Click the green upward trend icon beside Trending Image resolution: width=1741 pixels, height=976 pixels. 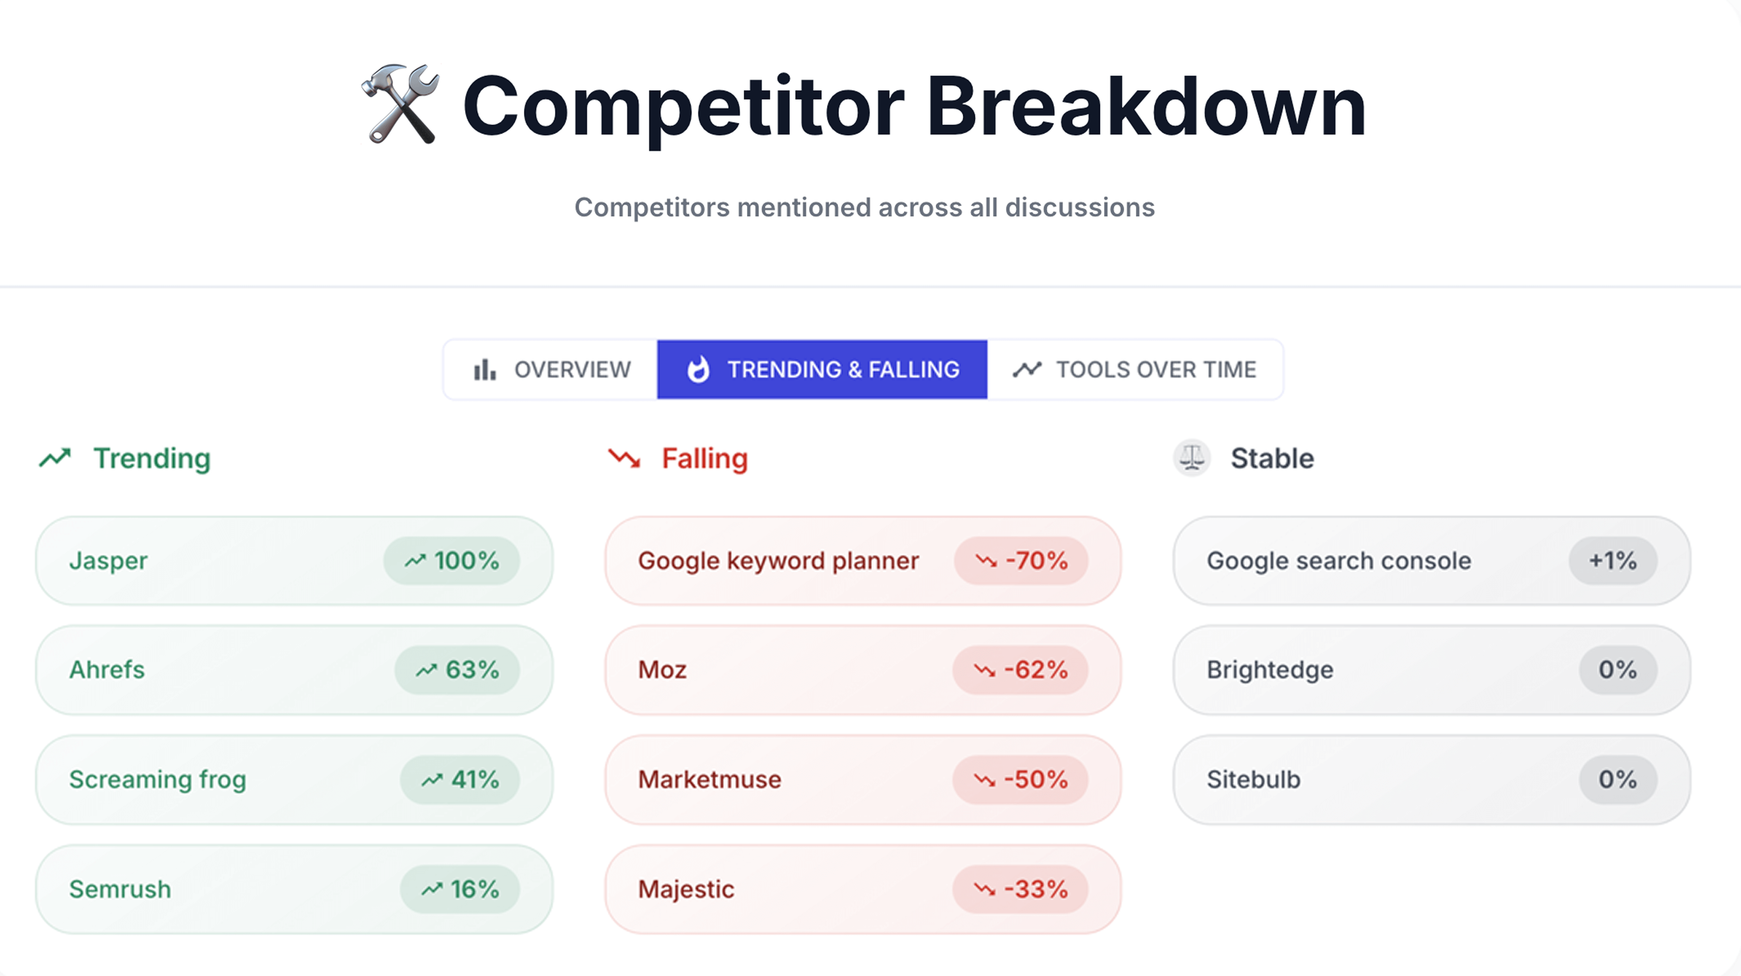tap(55, 458)
